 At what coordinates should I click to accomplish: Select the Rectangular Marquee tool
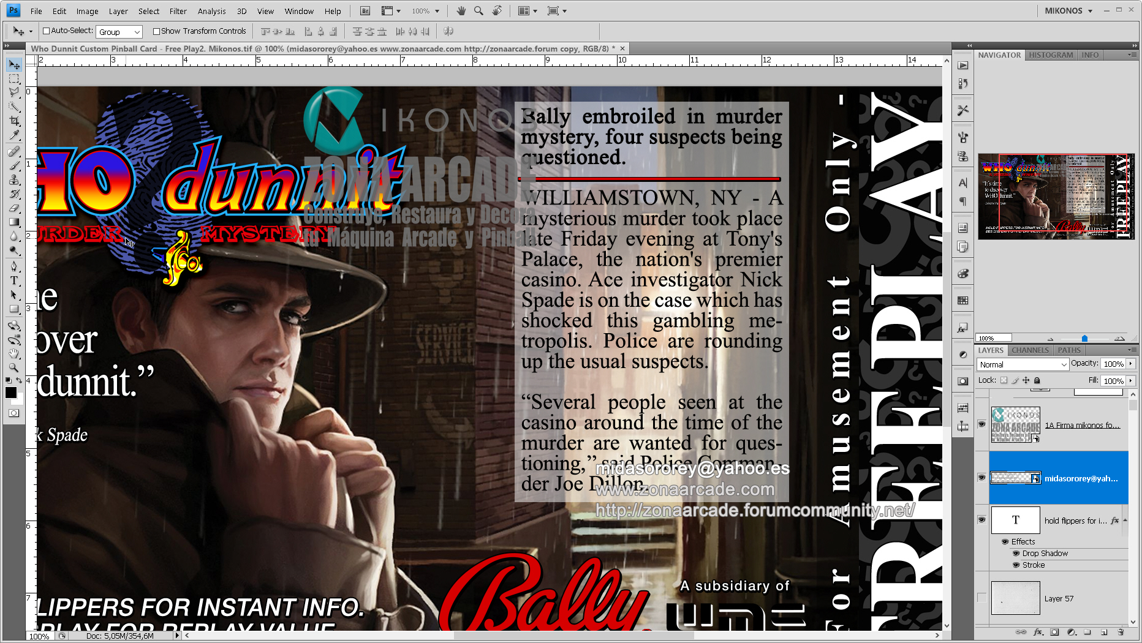14,79
